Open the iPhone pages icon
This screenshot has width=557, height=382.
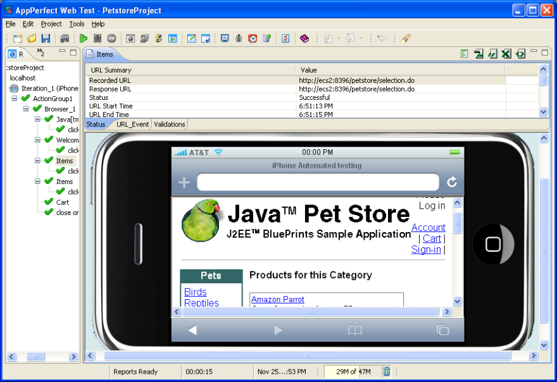pyautogui.click(x=442, y=330)
